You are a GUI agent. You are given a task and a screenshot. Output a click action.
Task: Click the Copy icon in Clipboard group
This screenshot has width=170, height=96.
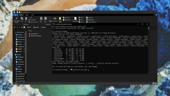[22, 18]
